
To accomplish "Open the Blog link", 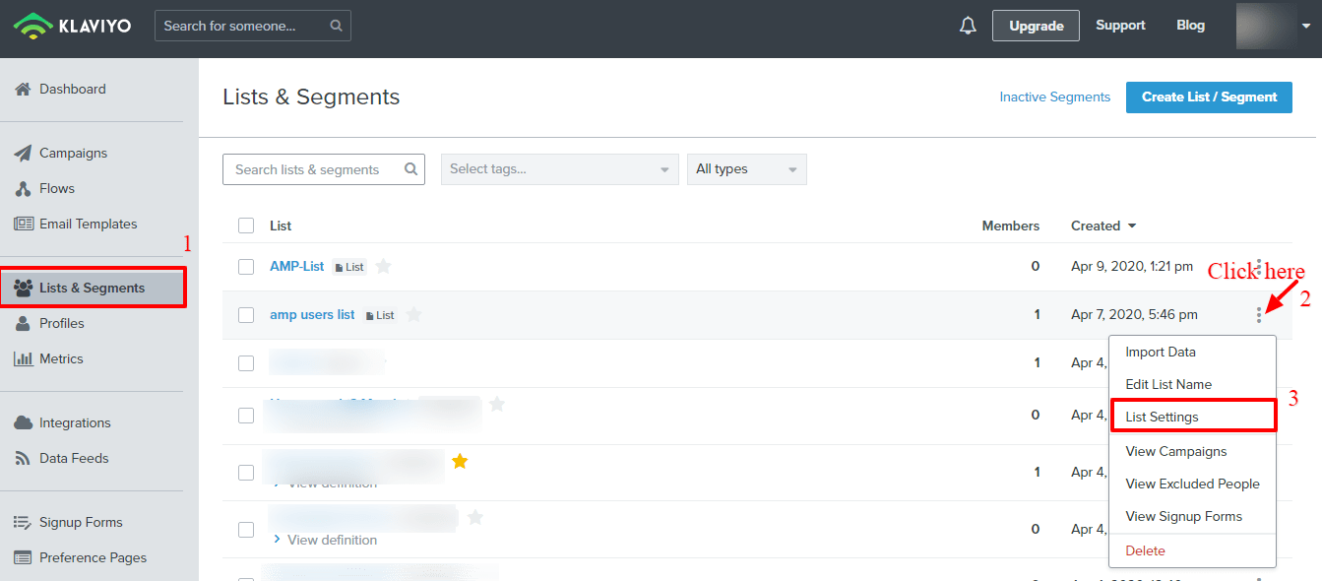I will 1190,26.
